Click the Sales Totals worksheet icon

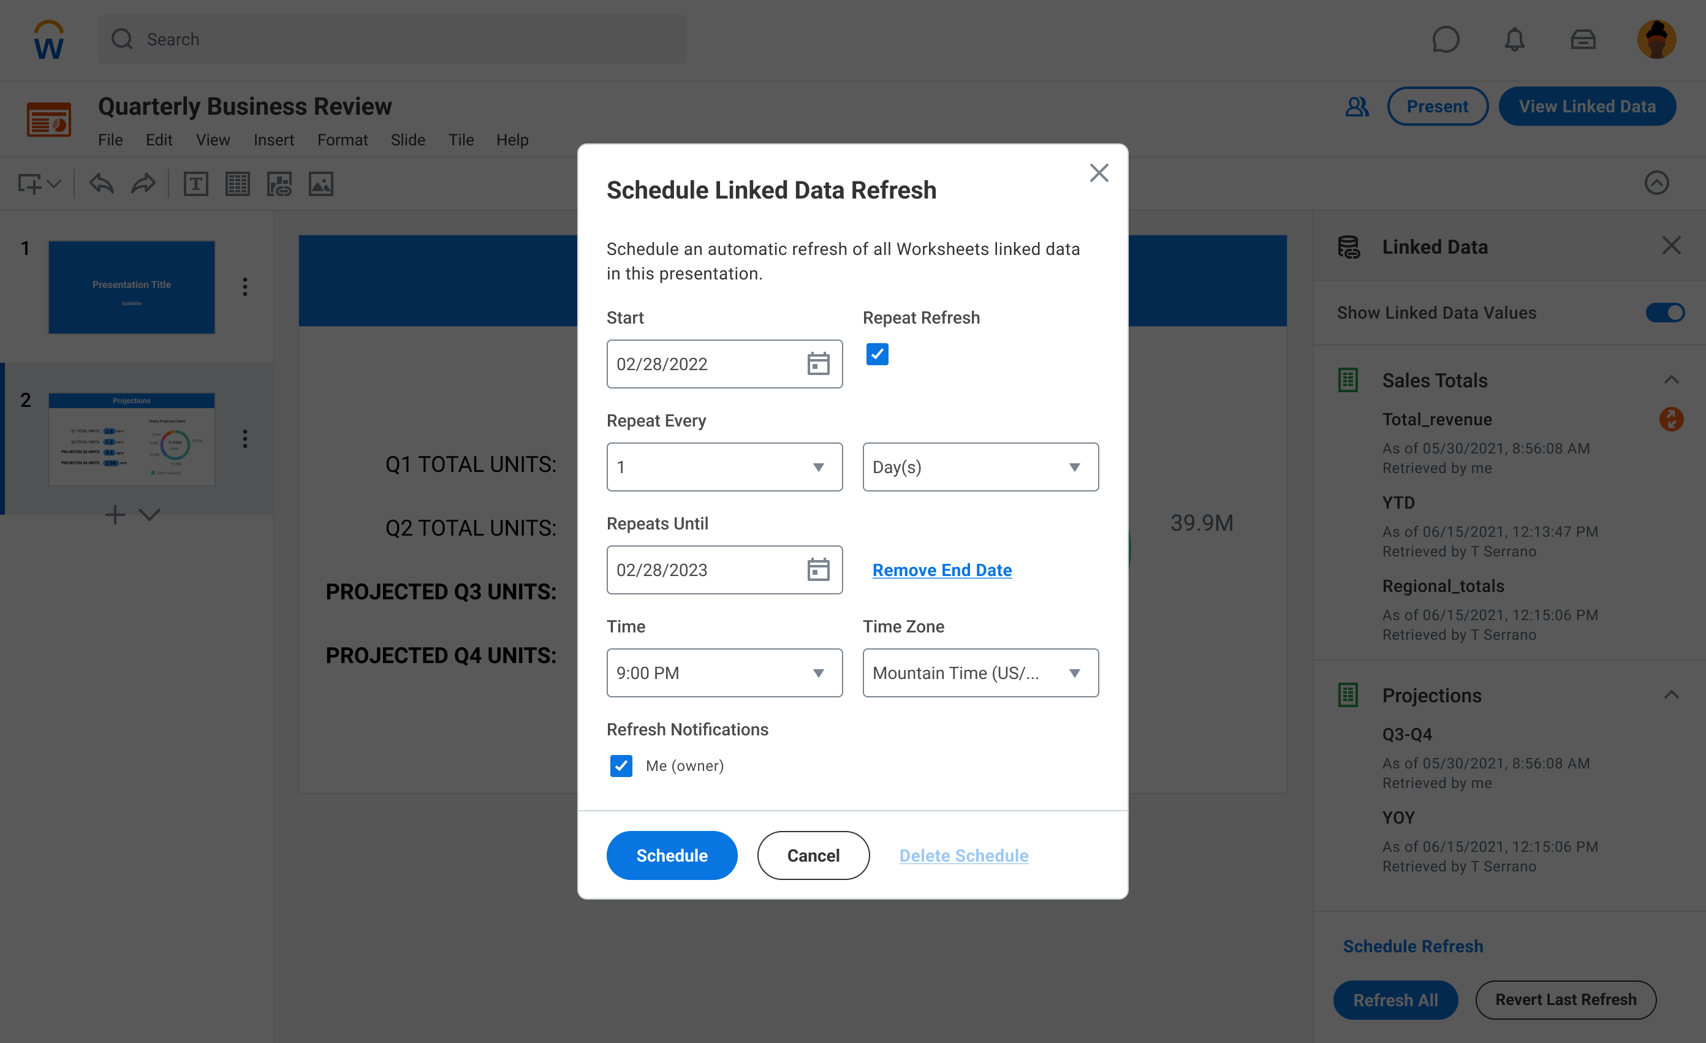coord(1348,380)
